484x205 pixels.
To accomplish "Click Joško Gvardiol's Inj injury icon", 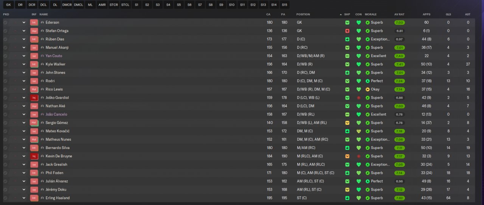I will (34, 98).
